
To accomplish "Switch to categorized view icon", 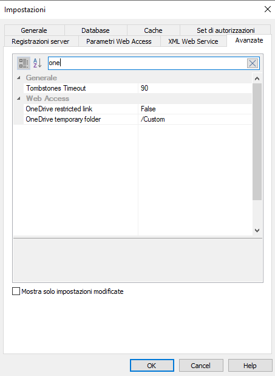I will pos(24,63).
